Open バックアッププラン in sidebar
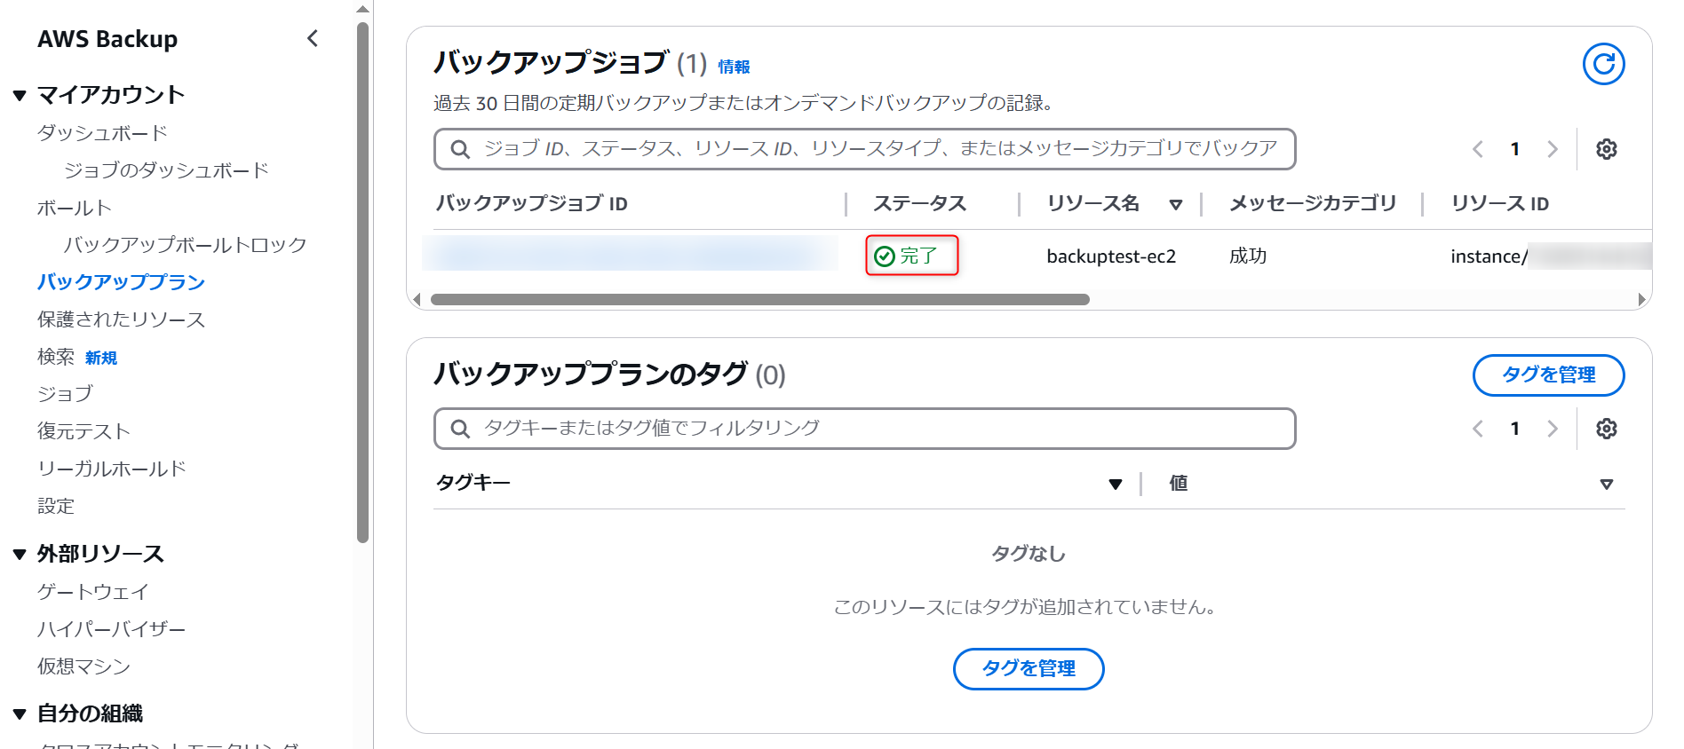Image resolution: width=1684 pixels, height=749 pixels. pos(121,282)
